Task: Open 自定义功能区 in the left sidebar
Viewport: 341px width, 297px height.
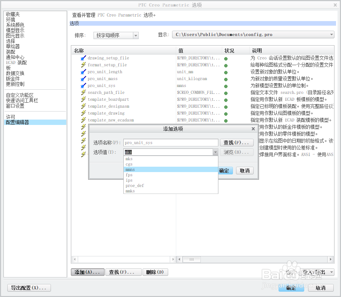Action: point(20,95)
